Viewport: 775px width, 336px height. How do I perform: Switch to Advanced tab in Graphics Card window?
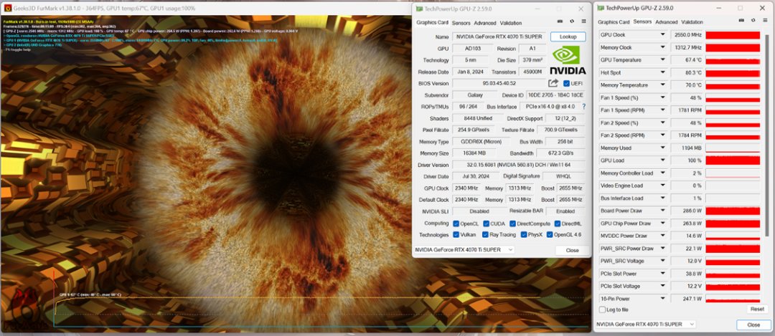pos(484,23)
